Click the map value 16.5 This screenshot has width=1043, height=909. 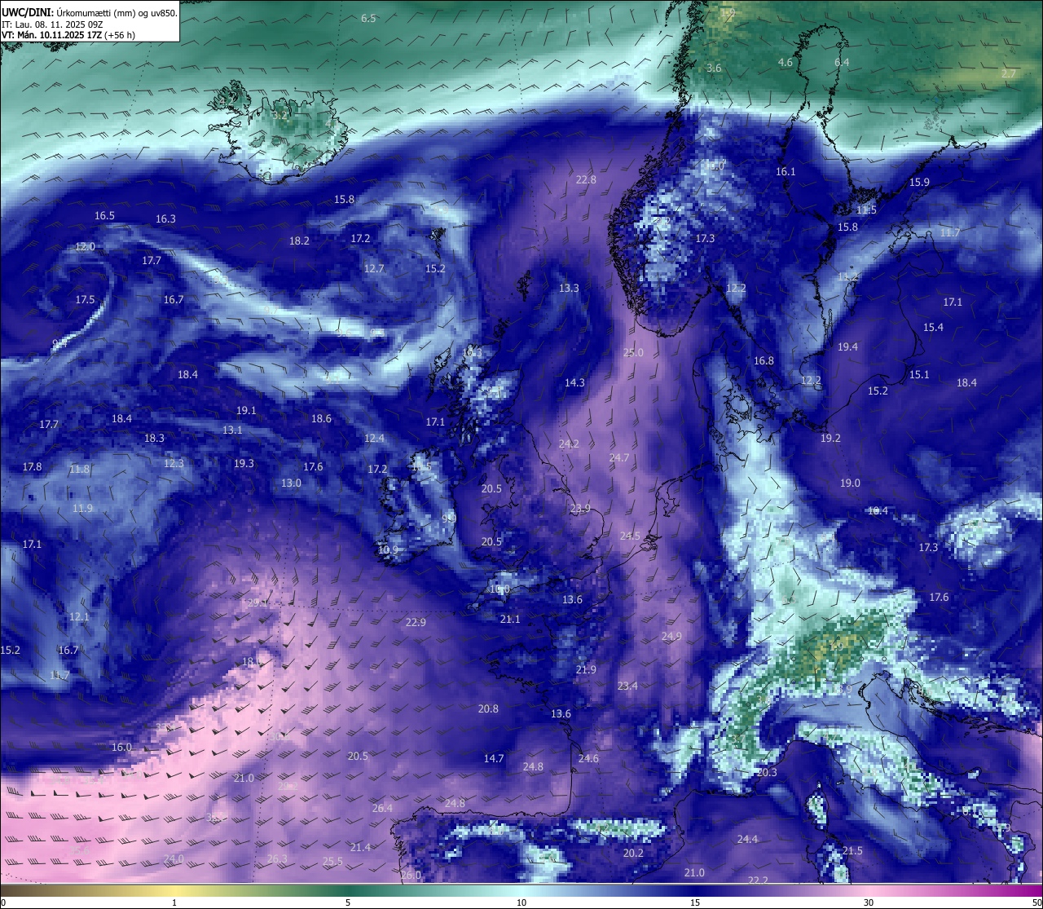tap(104, 215)
